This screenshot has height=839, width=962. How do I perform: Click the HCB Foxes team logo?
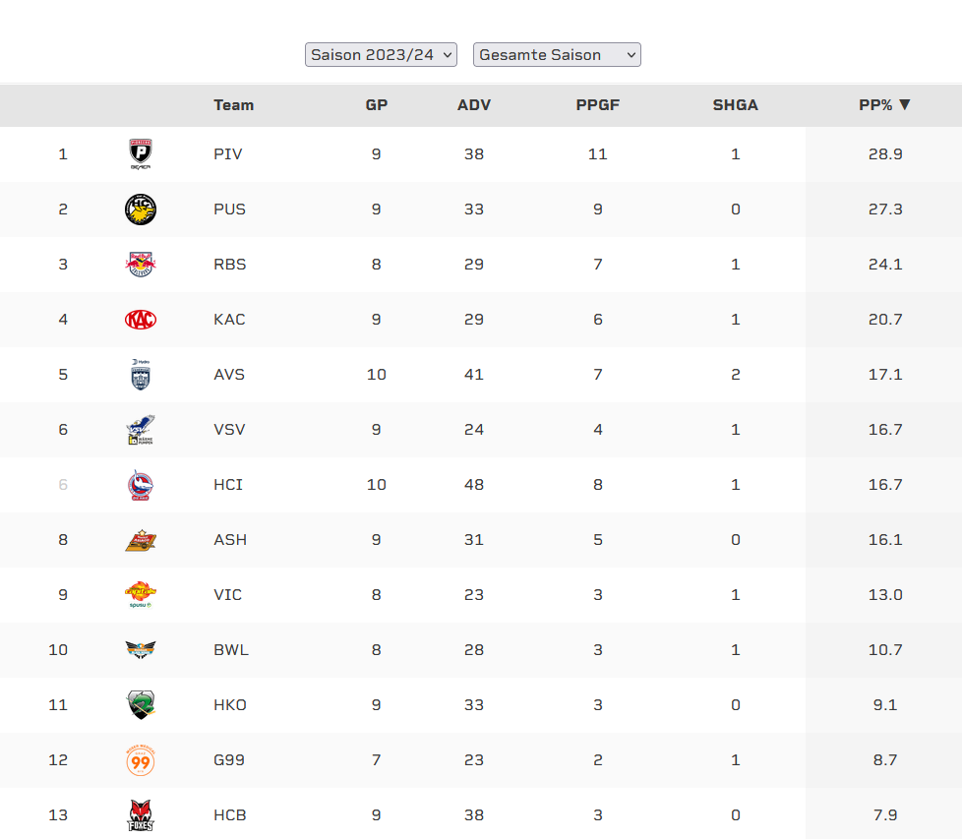coord(141,815)
